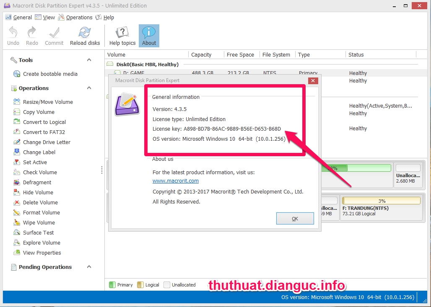Screen dimensions: 431x307
Task: Collapse the Operations section chevron
Action: click(89, 88)
